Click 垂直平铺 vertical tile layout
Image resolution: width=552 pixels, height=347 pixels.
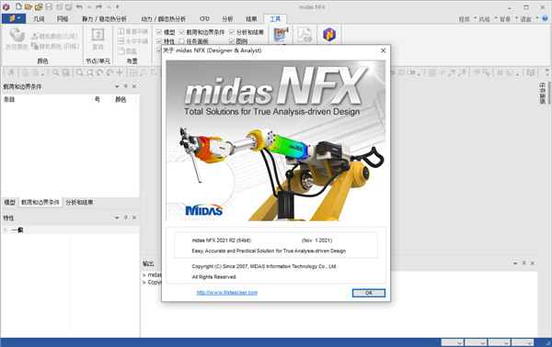pos(132,31)
